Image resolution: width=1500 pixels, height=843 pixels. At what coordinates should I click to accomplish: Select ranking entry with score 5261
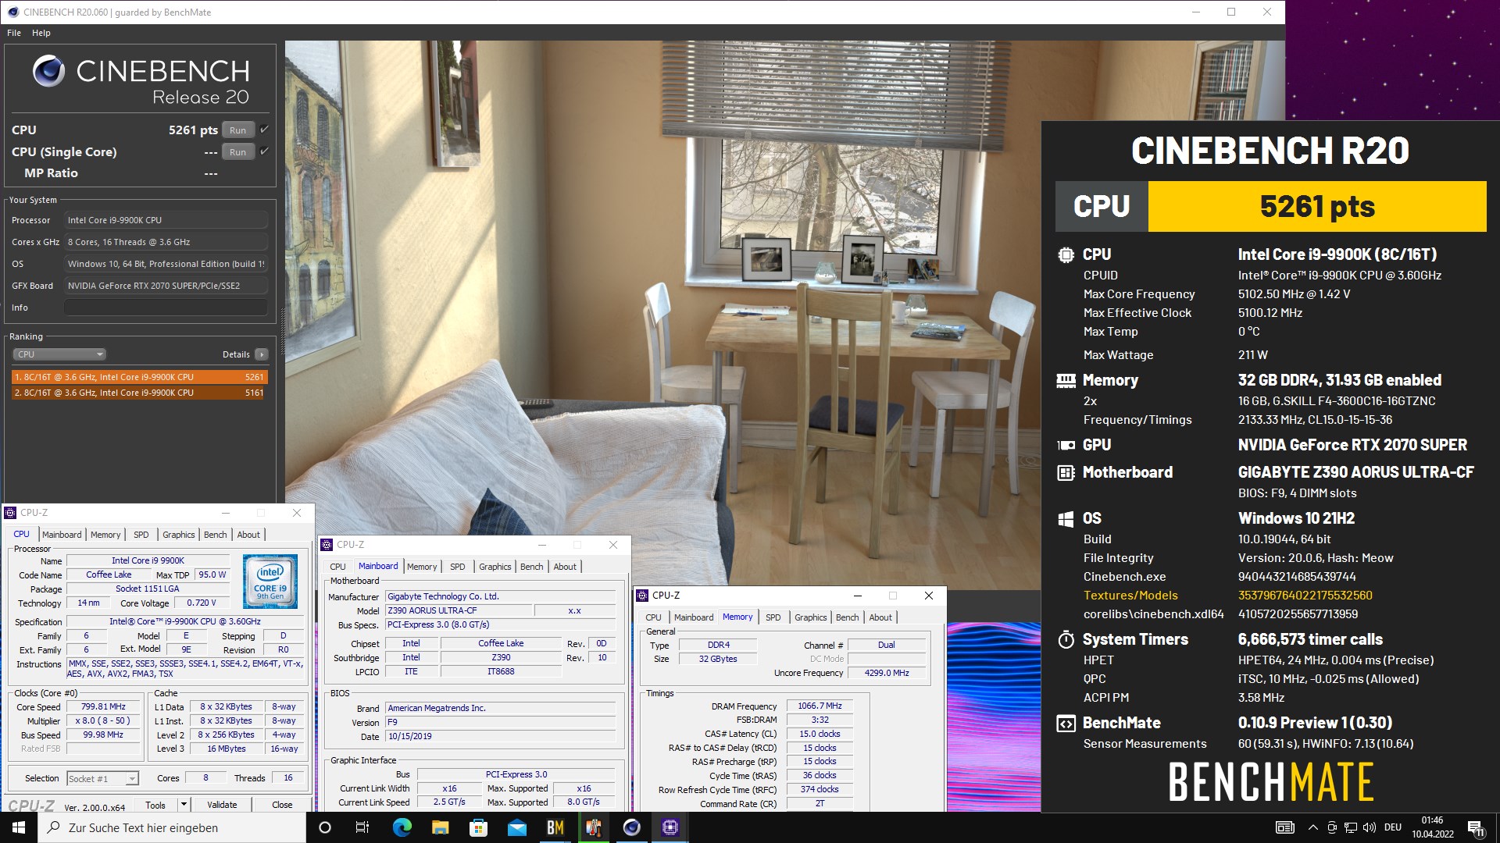[x=140, y=377]
